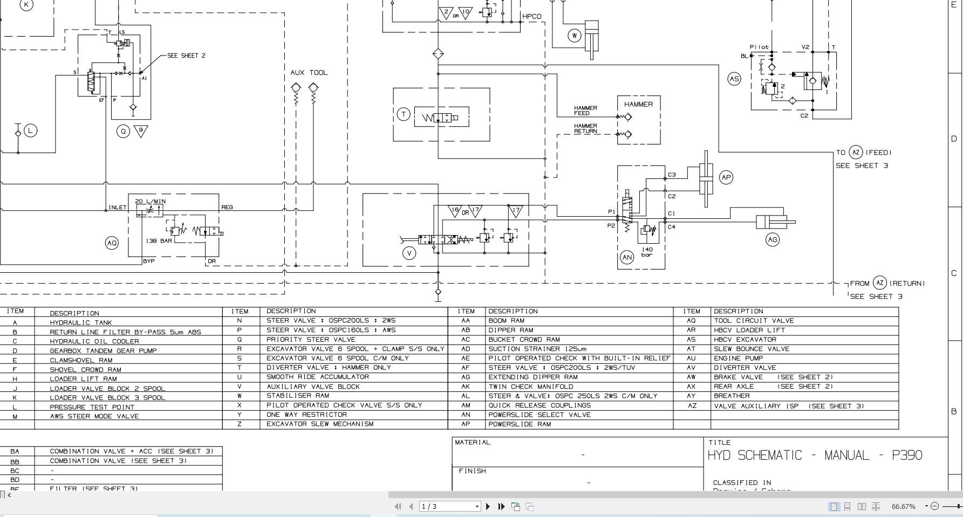Screen dimensions: 963x517
Task: Click the circled AP component balloon
Action: click(726, 177)
